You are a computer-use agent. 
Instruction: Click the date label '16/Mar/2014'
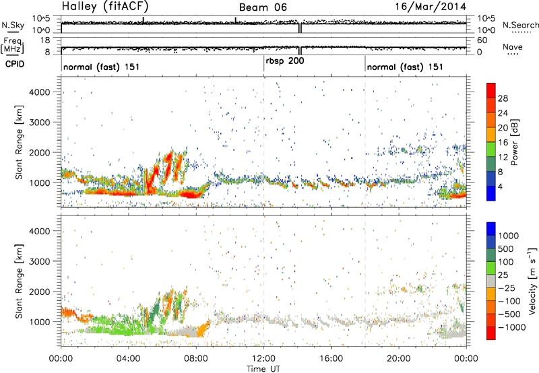coord(431,7)
